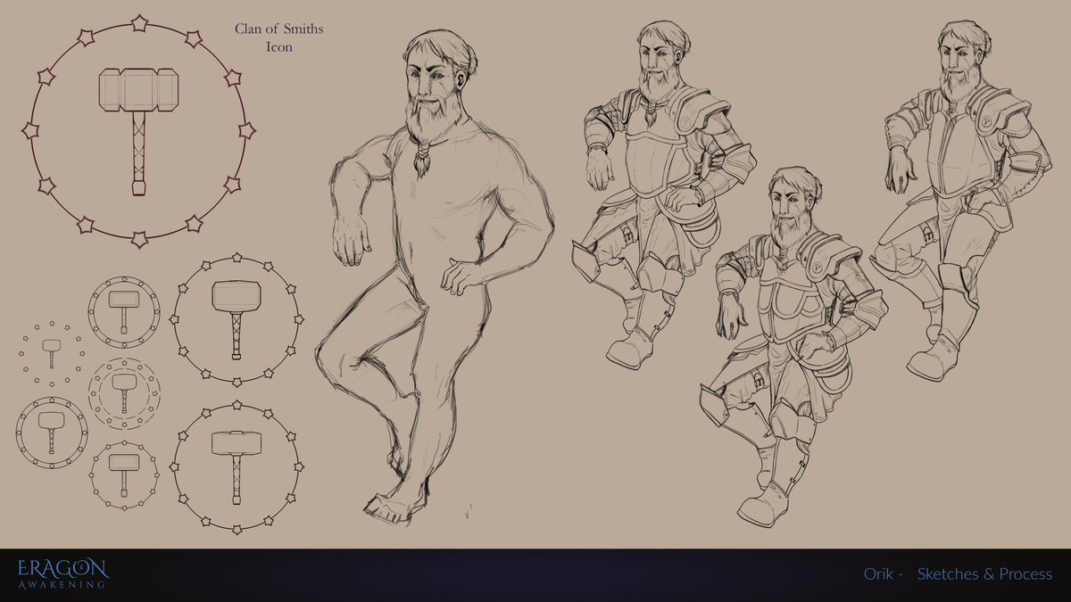This screenshot has width=1071, height=602.
Task: Select the Orik sketch wearing the open jacket armor
Action: [962, 201]
